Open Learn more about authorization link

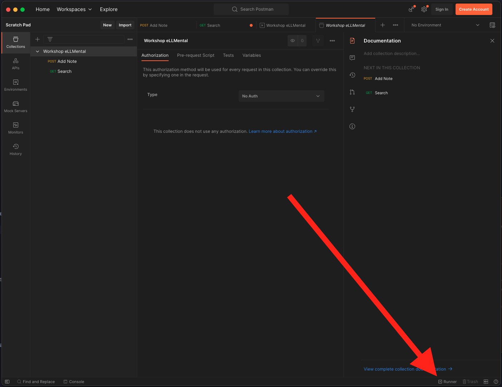(x=283, y=131)
